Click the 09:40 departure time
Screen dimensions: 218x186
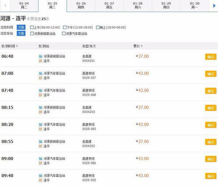[7, 176]
